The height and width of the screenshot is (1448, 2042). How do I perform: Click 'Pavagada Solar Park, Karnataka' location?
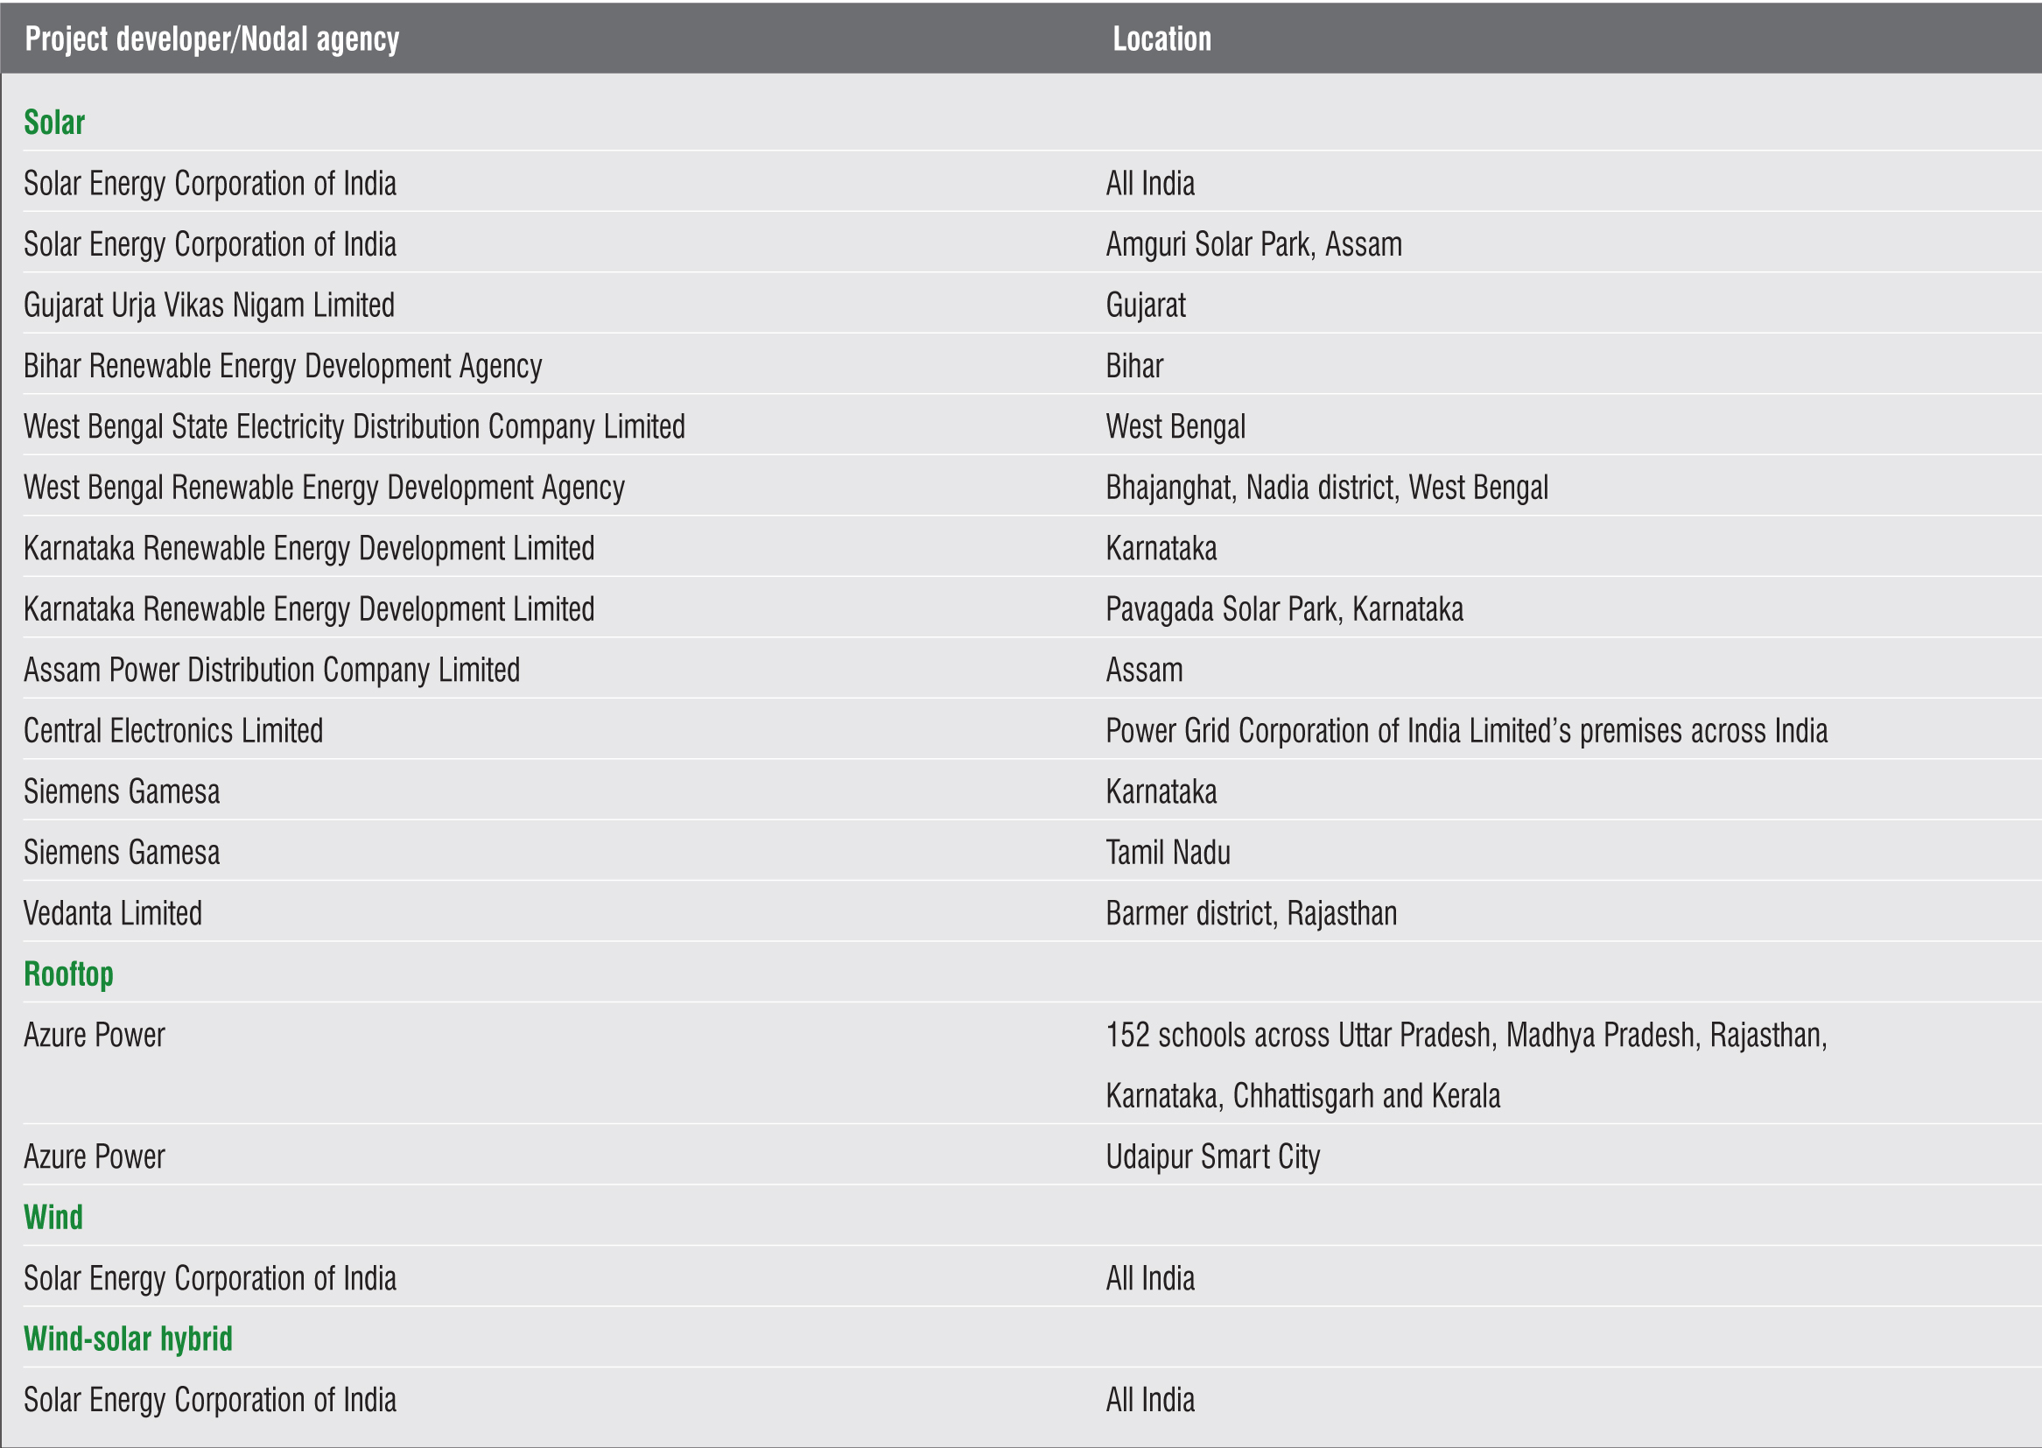tap(1283, 609)
